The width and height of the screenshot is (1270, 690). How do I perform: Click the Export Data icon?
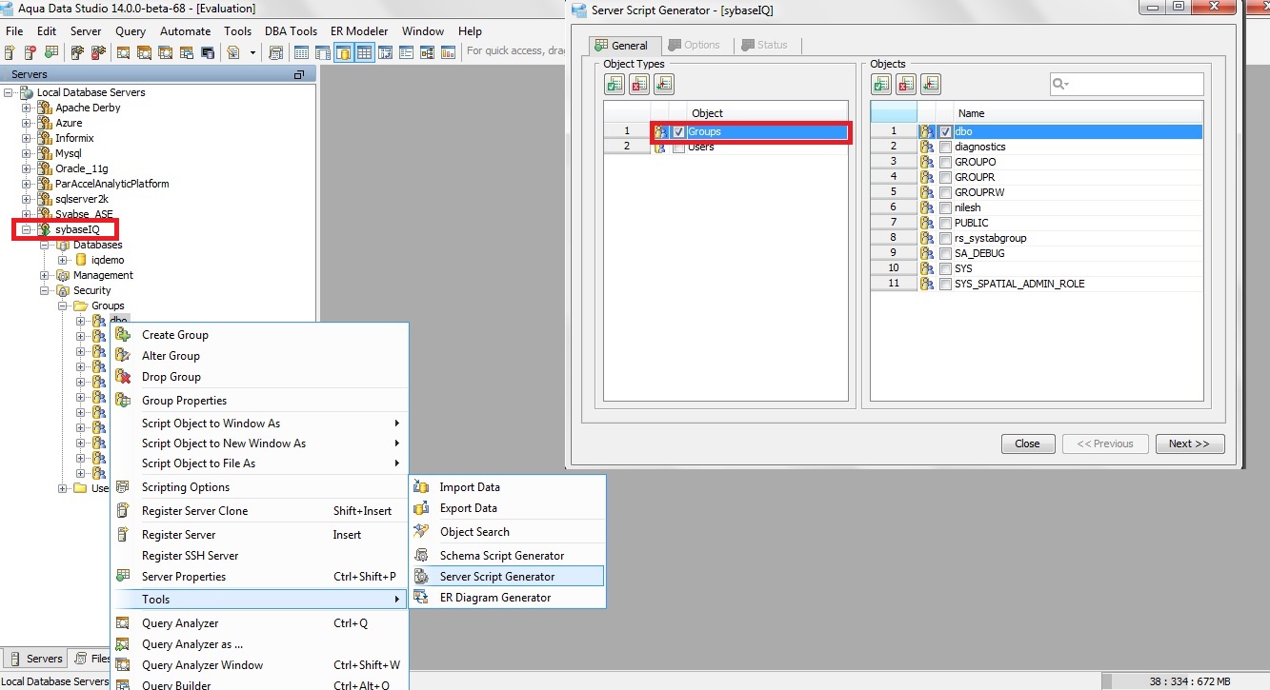pyautogui.click(x=421, y=507)
